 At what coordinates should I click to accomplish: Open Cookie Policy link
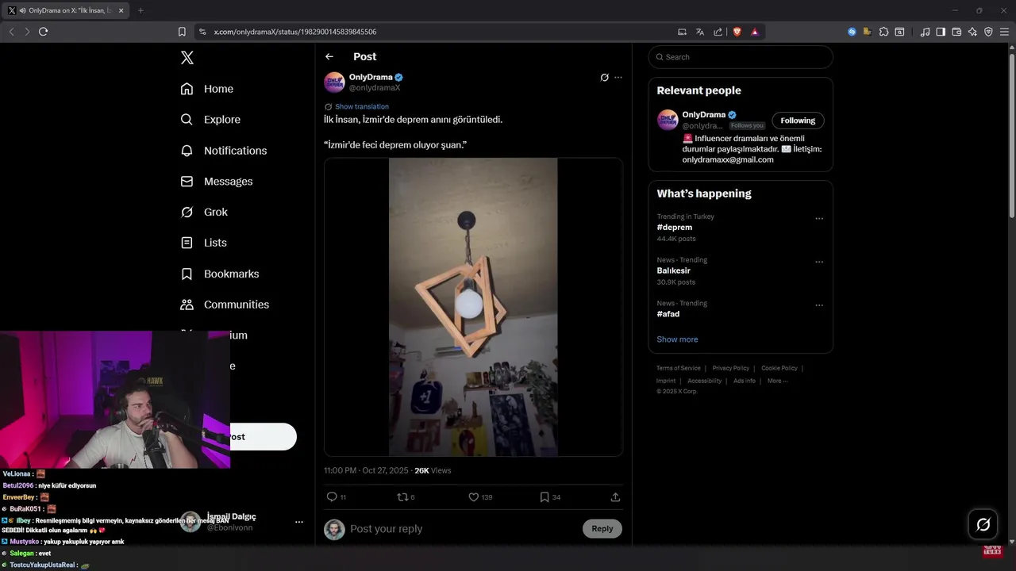click(x=779, y=368)
